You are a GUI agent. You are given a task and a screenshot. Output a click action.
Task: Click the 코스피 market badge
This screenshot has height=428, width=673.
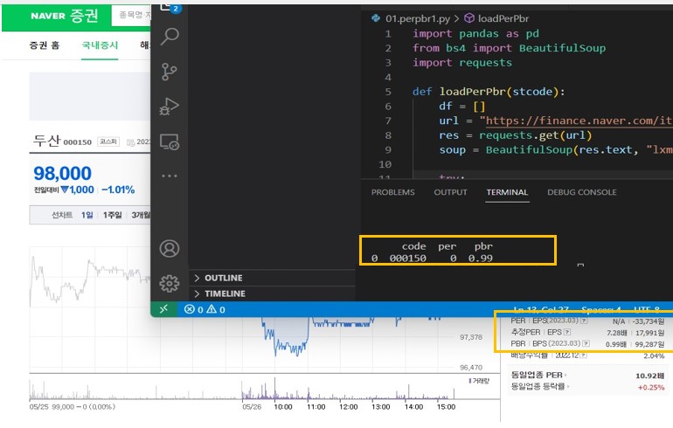pos(108,142)
